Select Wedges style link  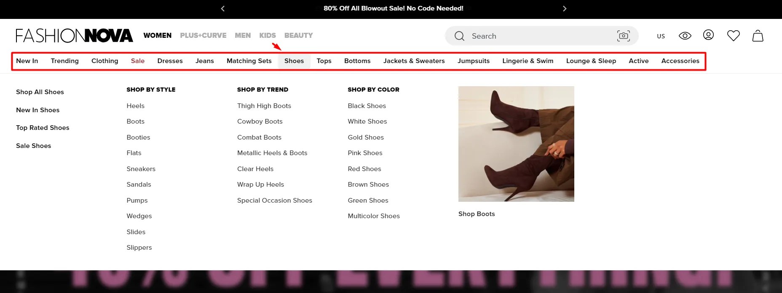139,216
